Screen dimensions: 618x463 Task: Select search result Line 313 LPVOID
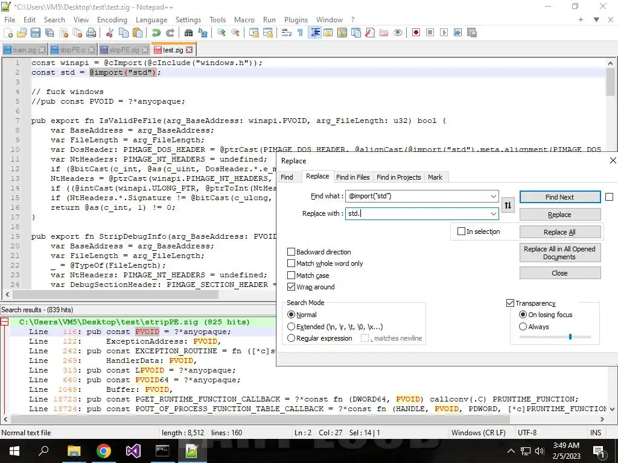click(x=132, y=370)
